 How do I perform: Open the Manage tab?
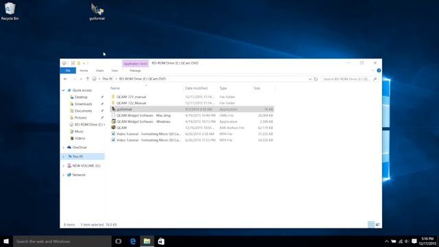coord(135,71)
